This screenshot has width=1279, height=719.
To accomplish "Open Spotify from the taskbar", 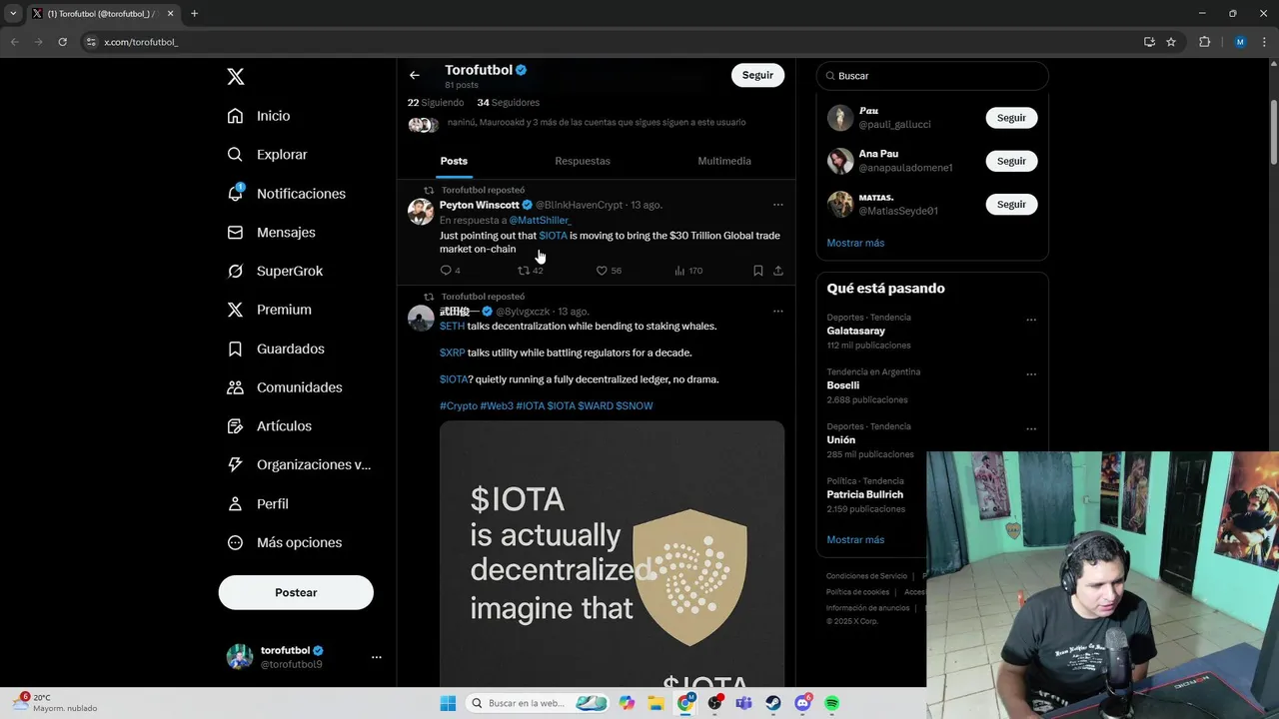I will (x=831, y=703).
